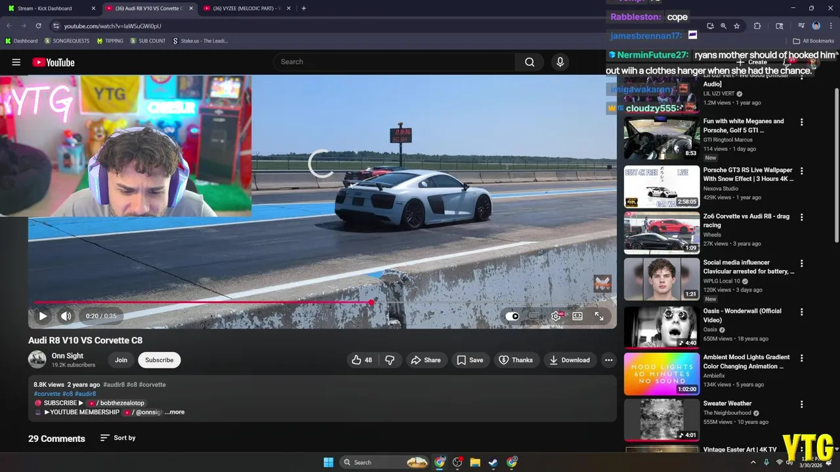Go to YouTube home via logo

[53, 62]
